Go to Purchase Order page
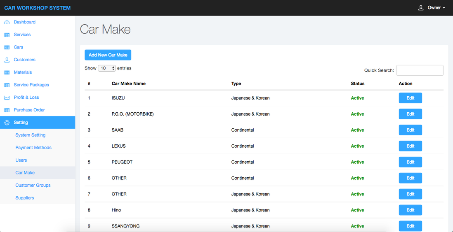Viewport: 453px width, 232px height. pyautogui.click(x=29, y=110)
